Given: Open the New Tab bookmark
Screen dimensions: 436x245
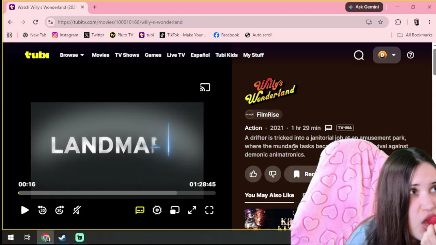Looking at the screenshot, I should coord(34,35).
